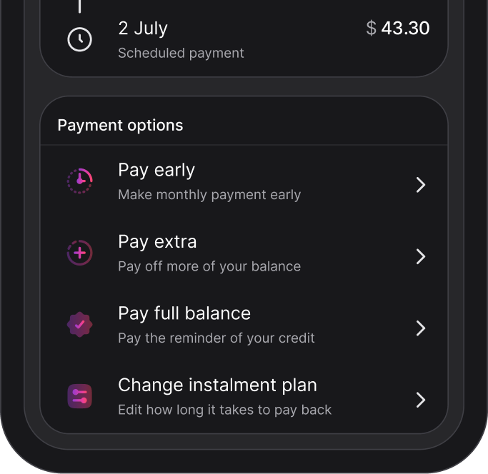
Task: Select the Pay early title
Action: pos(156,171)
